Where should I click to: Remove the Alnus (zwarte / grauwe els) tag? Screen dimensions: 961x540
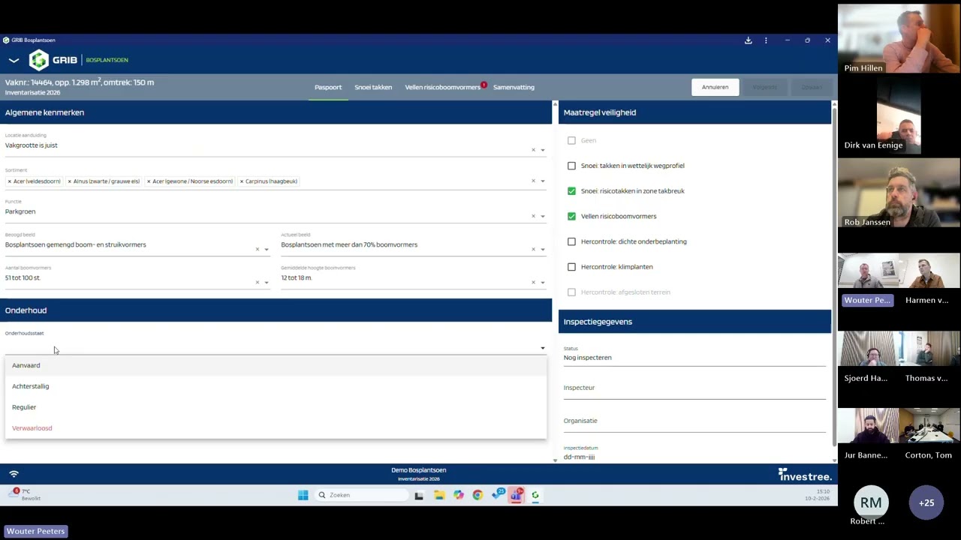[x=69, y=181]
